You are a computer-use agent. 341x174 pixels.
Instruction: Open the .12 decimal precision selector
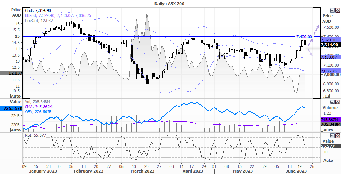click(x=326, y=96)
